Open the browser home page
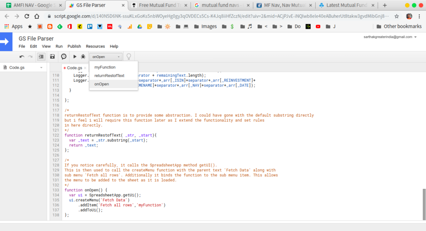 tap(37, 16)
